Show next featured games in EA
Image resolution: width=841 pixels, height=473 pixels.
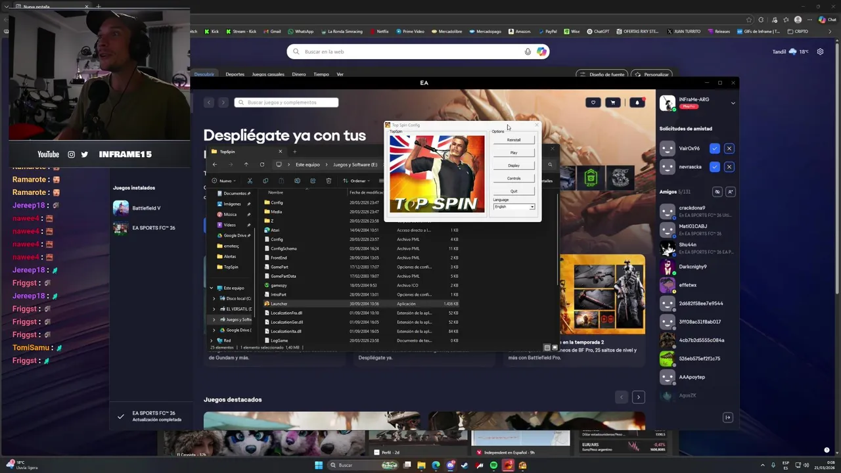tap(638, 397)
